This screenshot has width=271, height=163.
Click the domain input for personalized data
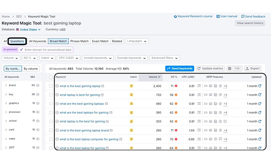(48, 50)
